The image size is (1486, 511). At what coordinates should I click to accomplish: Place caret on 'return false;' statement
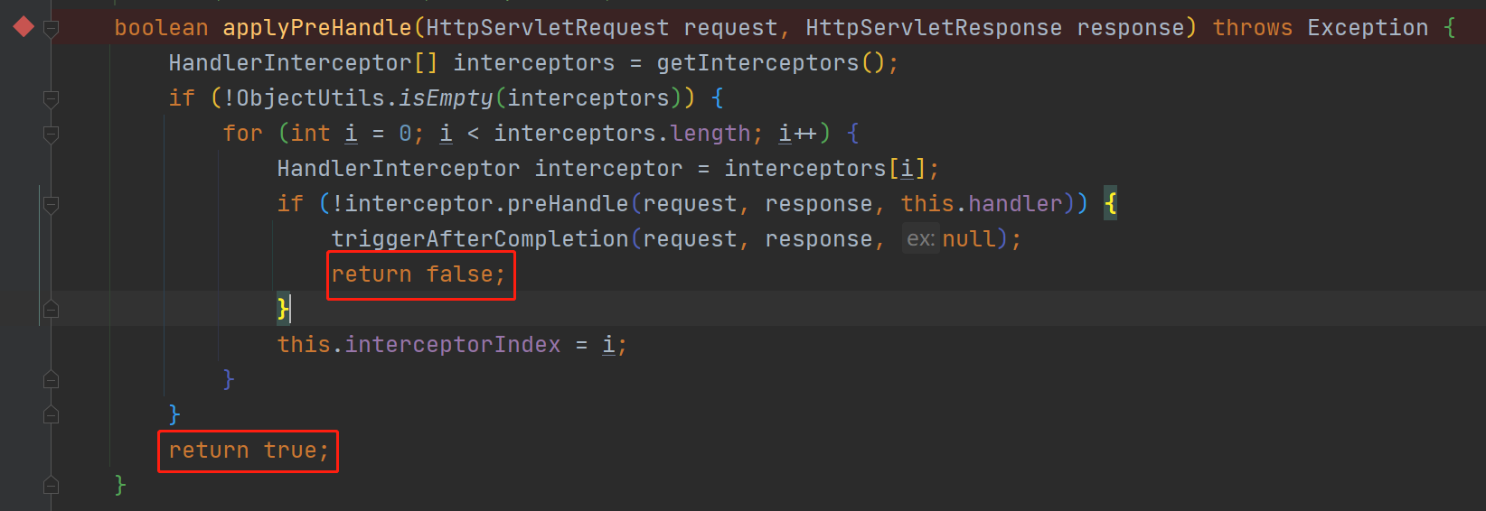pos(419,274)
